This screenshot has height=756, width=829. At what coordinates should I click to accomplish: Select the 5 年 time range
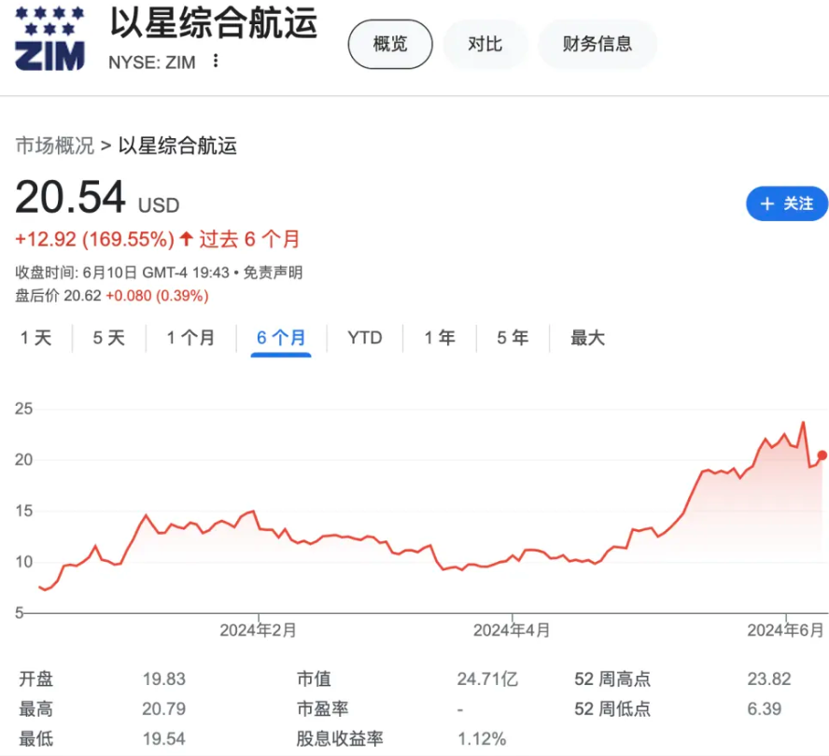(x=513, y=337)
